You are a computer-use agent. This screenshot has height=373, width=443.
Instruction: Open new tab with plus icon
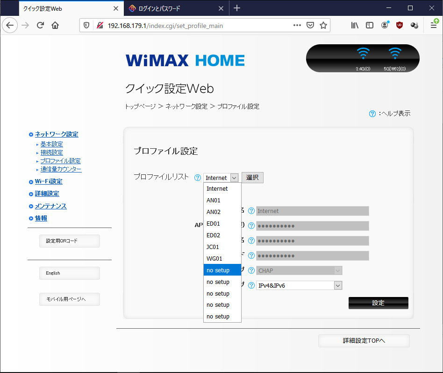(x=237, y=8)
